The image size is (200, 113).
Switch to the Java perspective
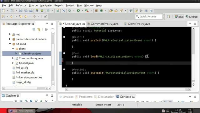(179, 17)
